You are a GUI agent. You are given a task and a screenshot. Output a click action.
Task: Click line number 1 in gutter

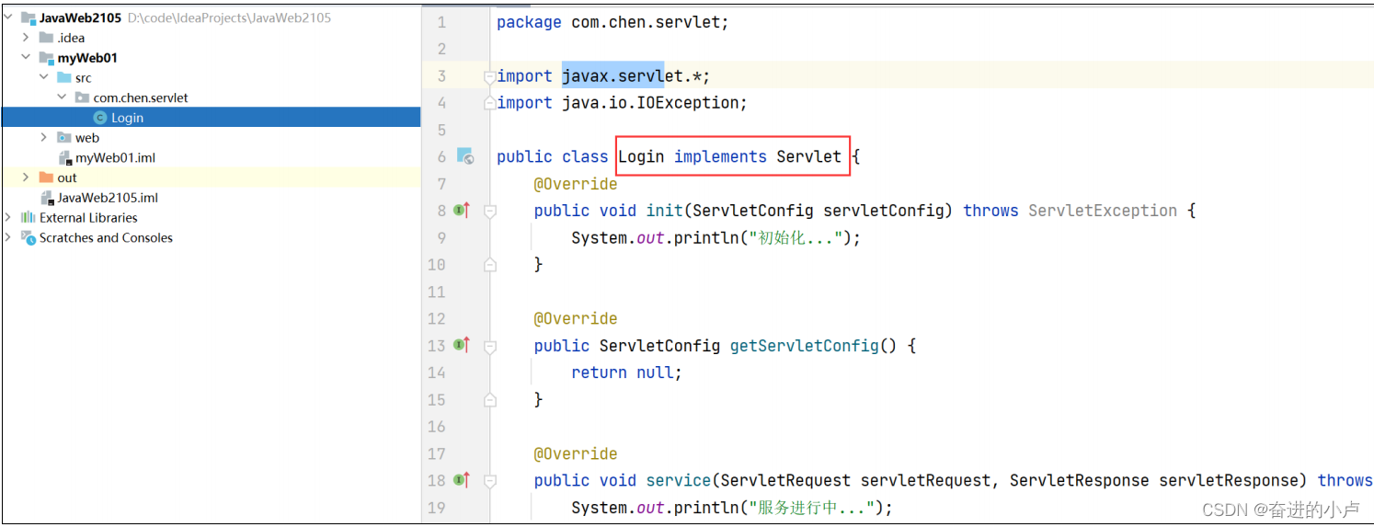click(441, 22)
